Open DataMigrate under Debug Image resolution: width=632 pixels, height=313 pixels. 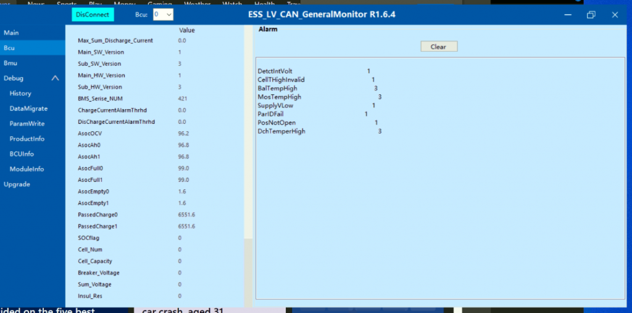[x=28, y=108]
